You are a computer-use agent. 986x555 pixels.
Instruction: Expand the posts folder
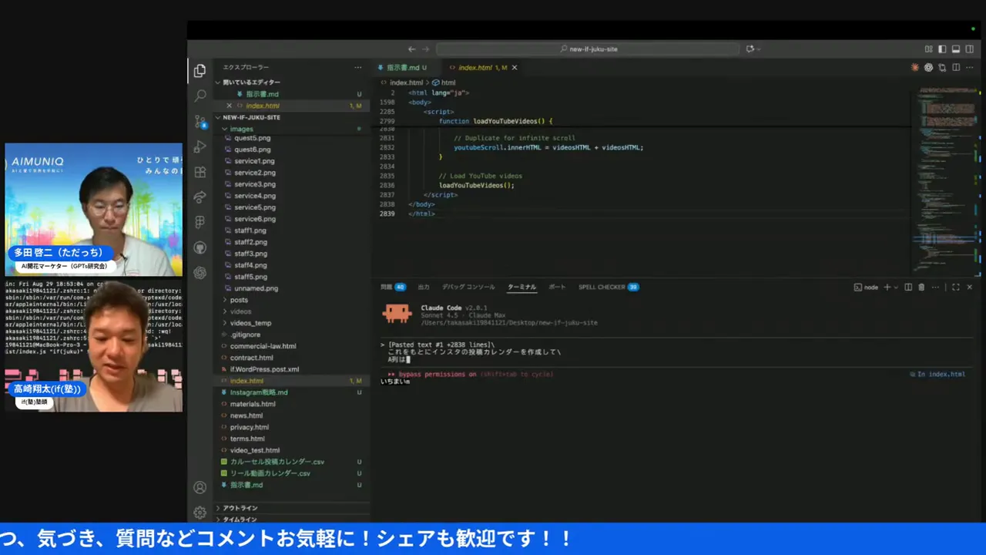click(239, 300)
